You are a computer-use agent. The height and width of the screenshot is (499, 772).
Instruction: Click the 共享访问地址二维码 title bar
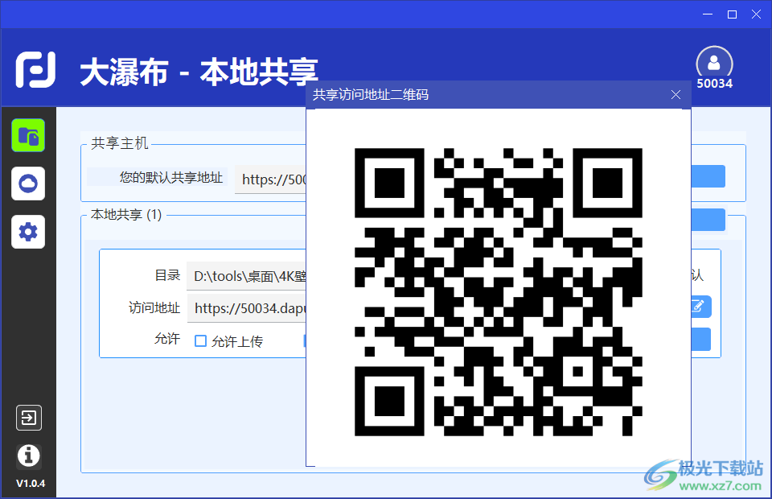coord(482,95)
